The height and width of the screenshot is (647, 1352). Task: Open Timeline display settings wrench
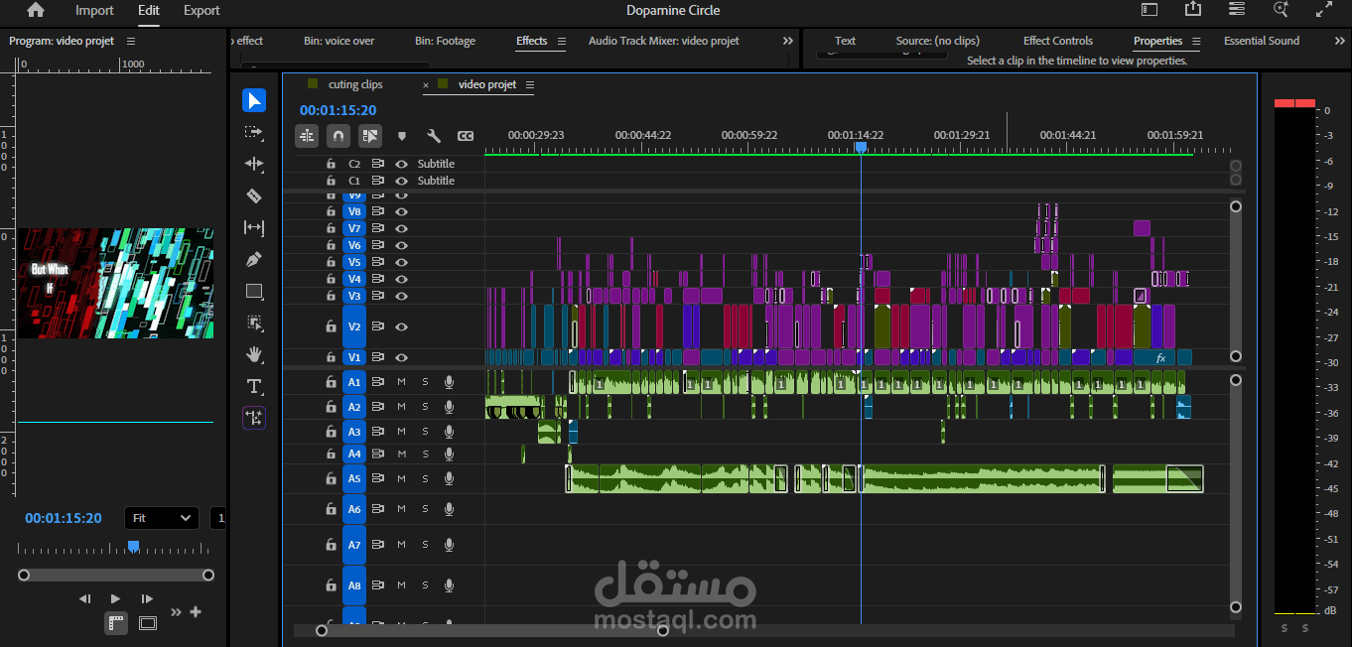coord(434,136)
